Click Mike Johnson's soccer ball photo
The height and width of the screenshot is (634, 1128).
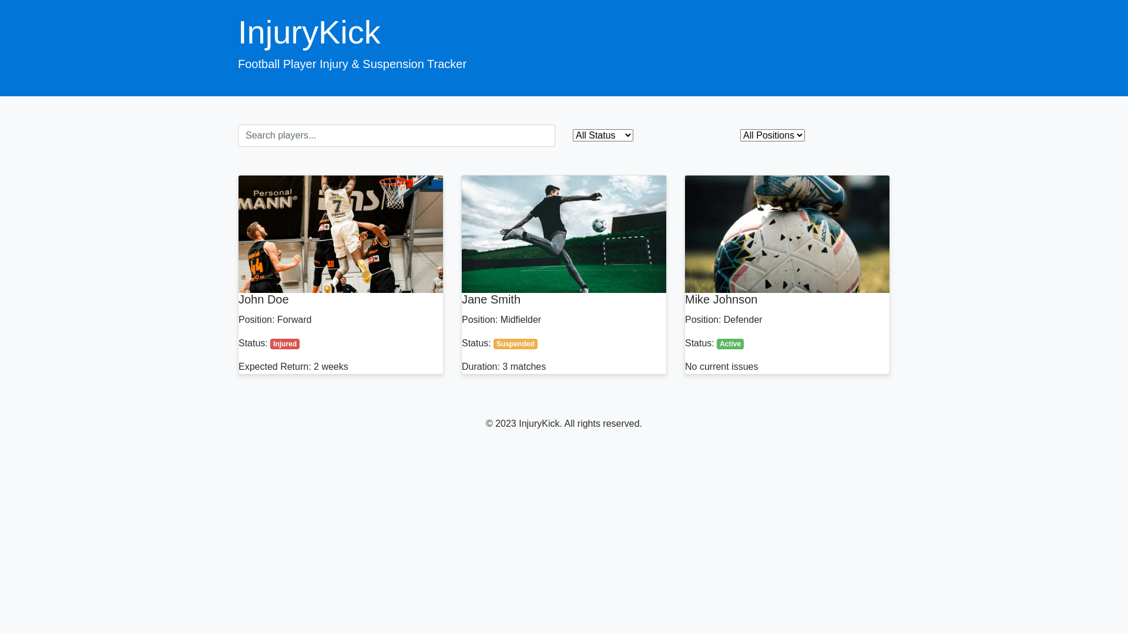[787, 234]
